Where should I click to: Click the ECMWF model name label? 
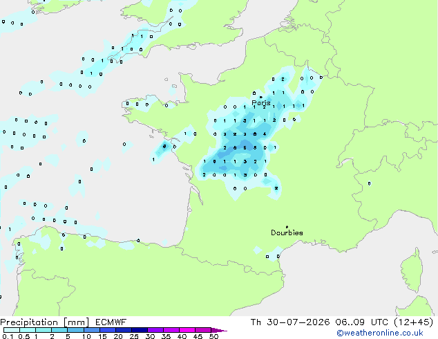click(111, 322)
